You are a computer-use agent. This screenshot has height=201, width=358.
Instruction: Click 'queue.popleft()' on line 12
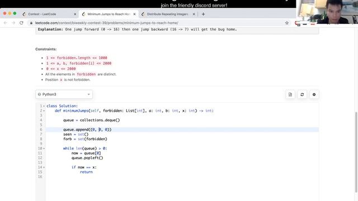point(87,157)
